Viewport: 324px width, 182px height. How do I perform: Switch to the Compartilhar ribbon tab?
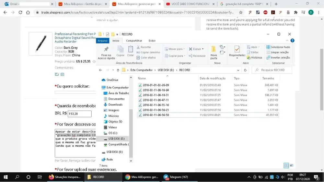[x=134, y=41]
